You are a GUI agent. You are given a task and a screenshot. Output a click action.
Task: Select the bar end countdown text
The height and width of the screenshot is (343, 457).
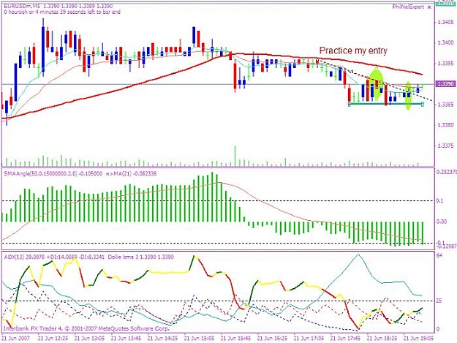pyautogui.click(x=62, y=12)
